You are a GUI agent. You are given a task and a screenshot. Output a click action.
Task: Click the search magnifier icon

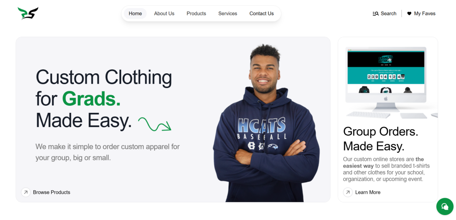point(376,14)
